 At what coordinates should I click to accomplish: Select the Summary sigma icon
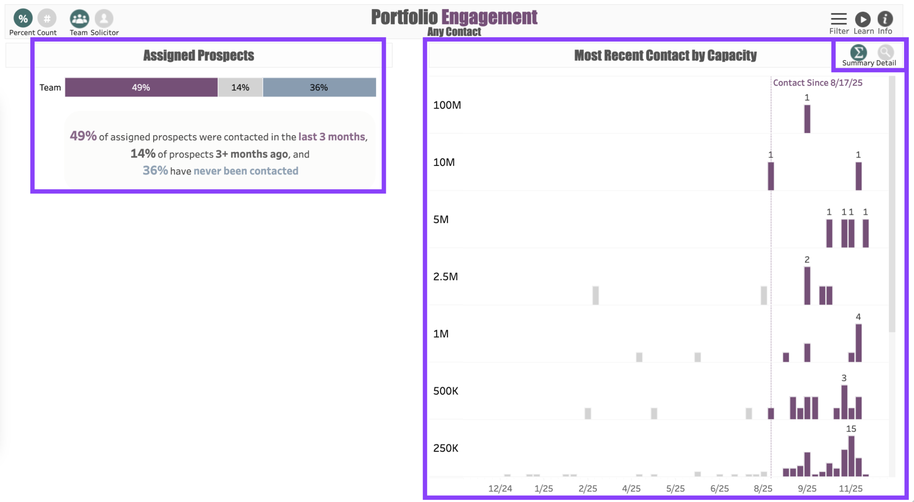858,52
